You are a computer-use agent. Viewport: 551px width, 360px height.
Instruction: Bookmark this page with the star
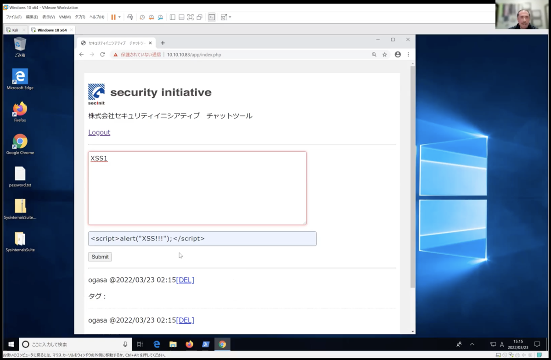[x=385, y=54]
